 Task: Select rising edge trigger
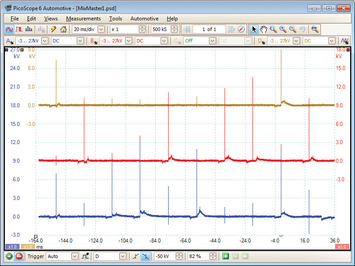tap(136, 256)
